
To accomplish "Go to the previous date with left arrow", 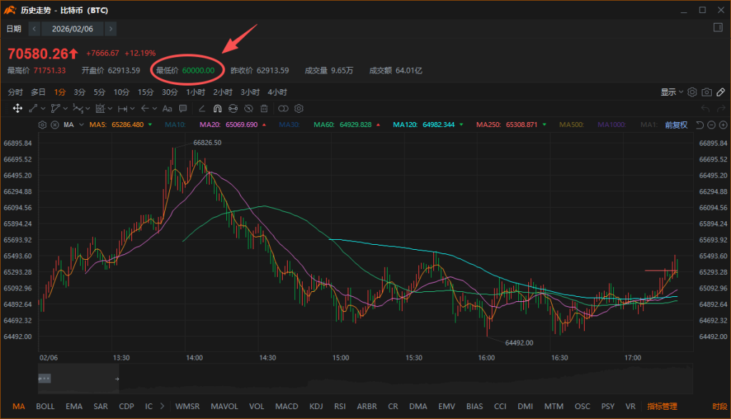I will point(34,29).
